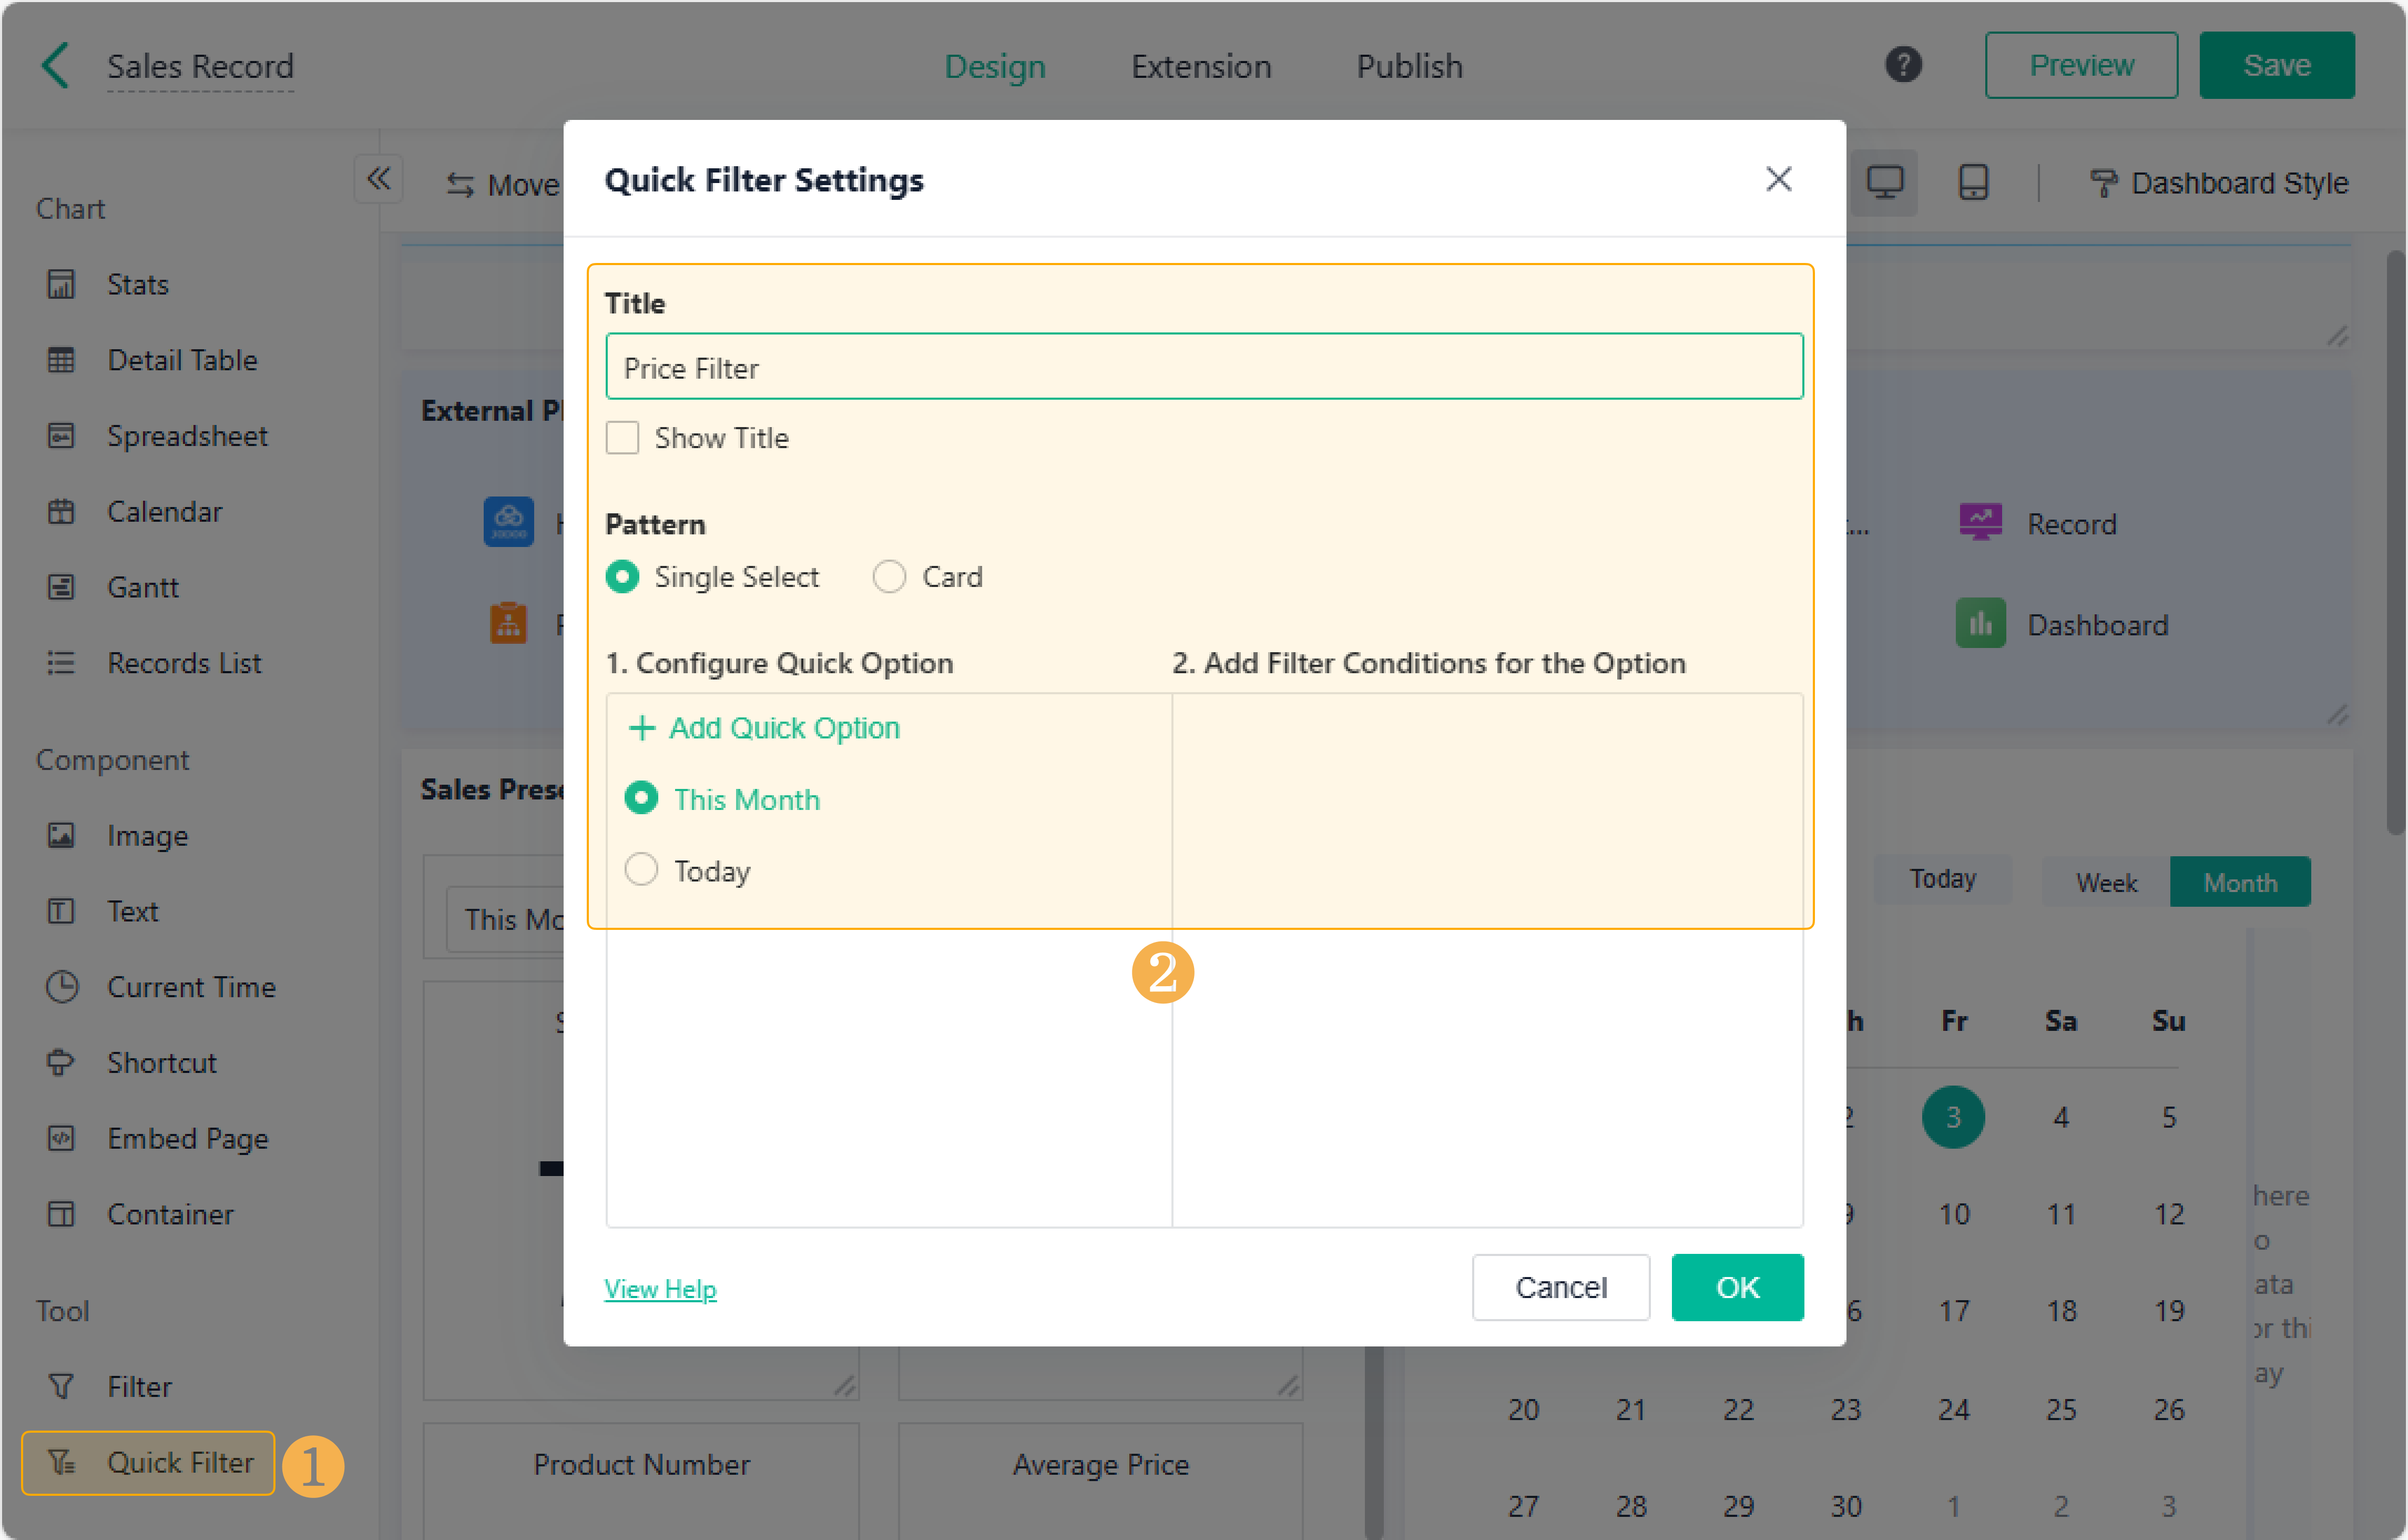2408x1540 pixels.
Task: Select the Gantt chart icon
Action: click(61, 587)
